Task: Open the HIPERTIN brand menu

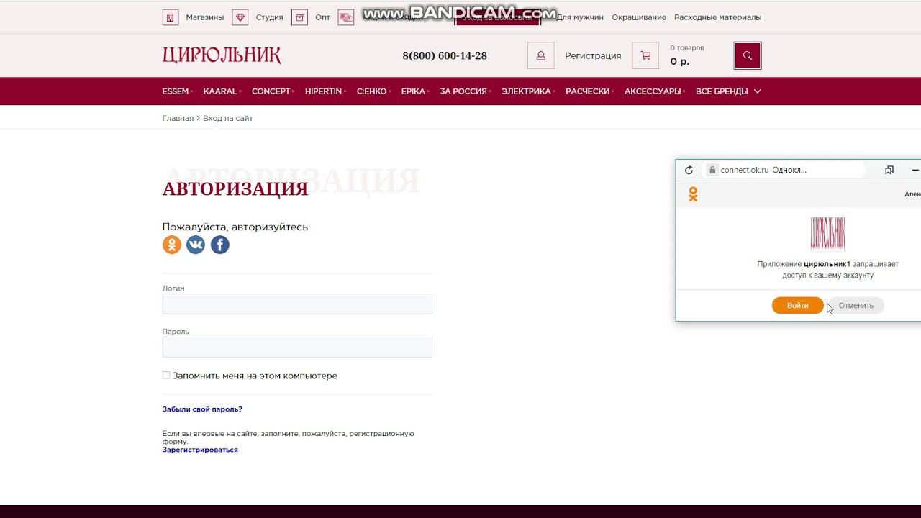Action: tap(323, 91)
